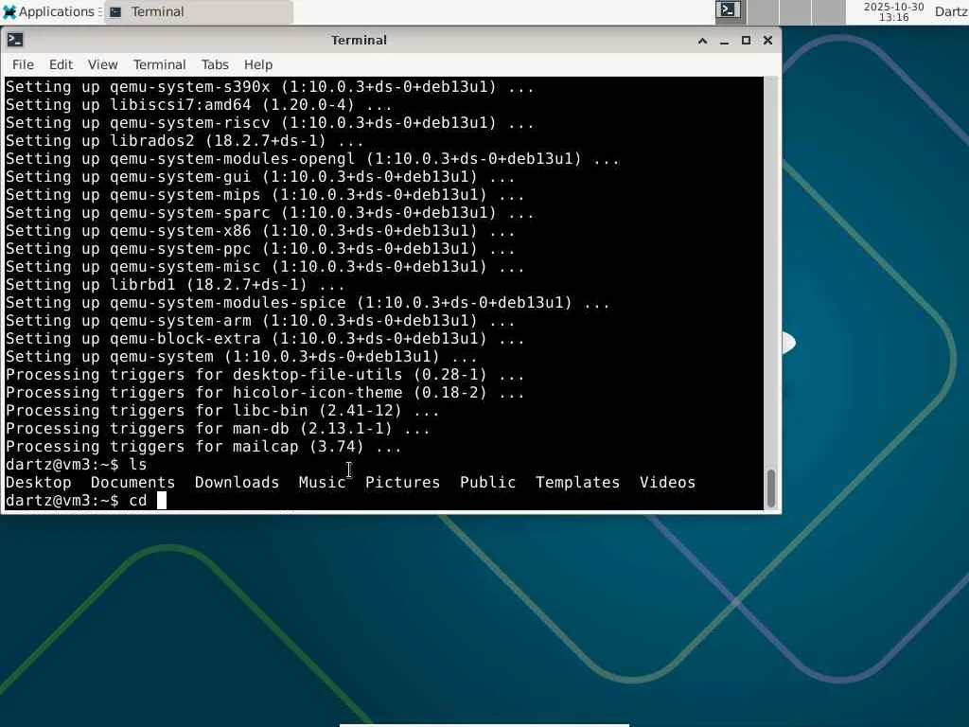Maximize the Terminal window

click(x=746, y=41)
